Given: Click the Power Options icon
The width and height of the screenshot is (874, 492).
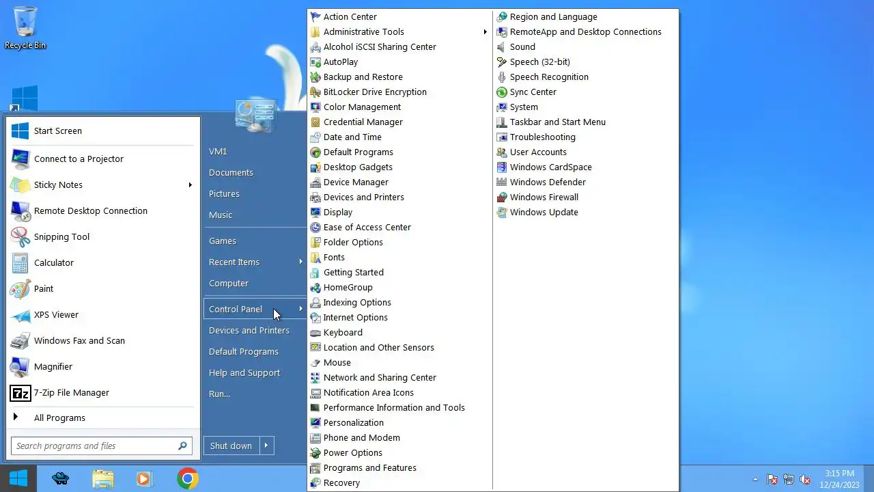Looking at the screenshot, I should [x=315, y=452].
